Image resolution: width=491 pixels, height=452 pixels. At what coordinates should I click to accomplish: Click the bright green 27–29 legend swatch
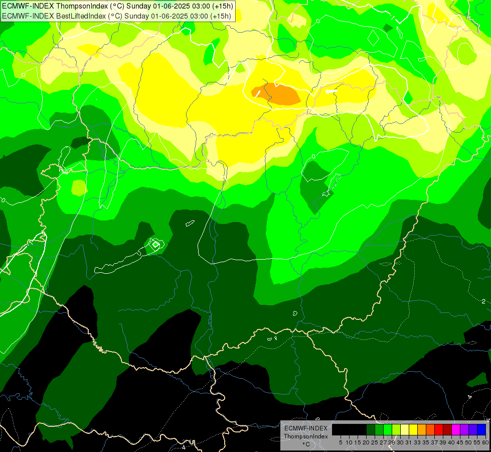click(x=388, y=429)
